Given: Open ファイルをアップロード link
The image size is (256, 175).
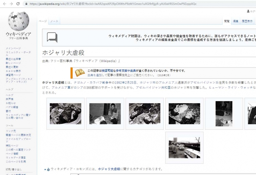Looking at the screenshot, I should [x=18, y=140].
